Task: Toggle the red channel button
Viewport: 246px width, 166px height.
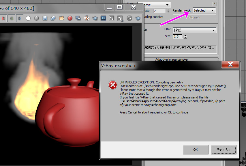Action: tap(3, 18)
